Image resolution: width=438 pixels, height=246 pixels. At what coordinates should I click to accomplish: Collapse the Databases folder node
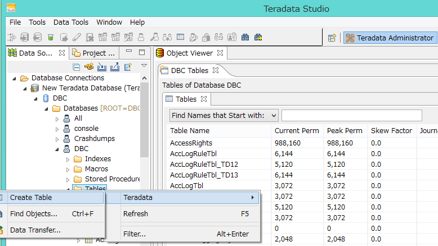46,109
